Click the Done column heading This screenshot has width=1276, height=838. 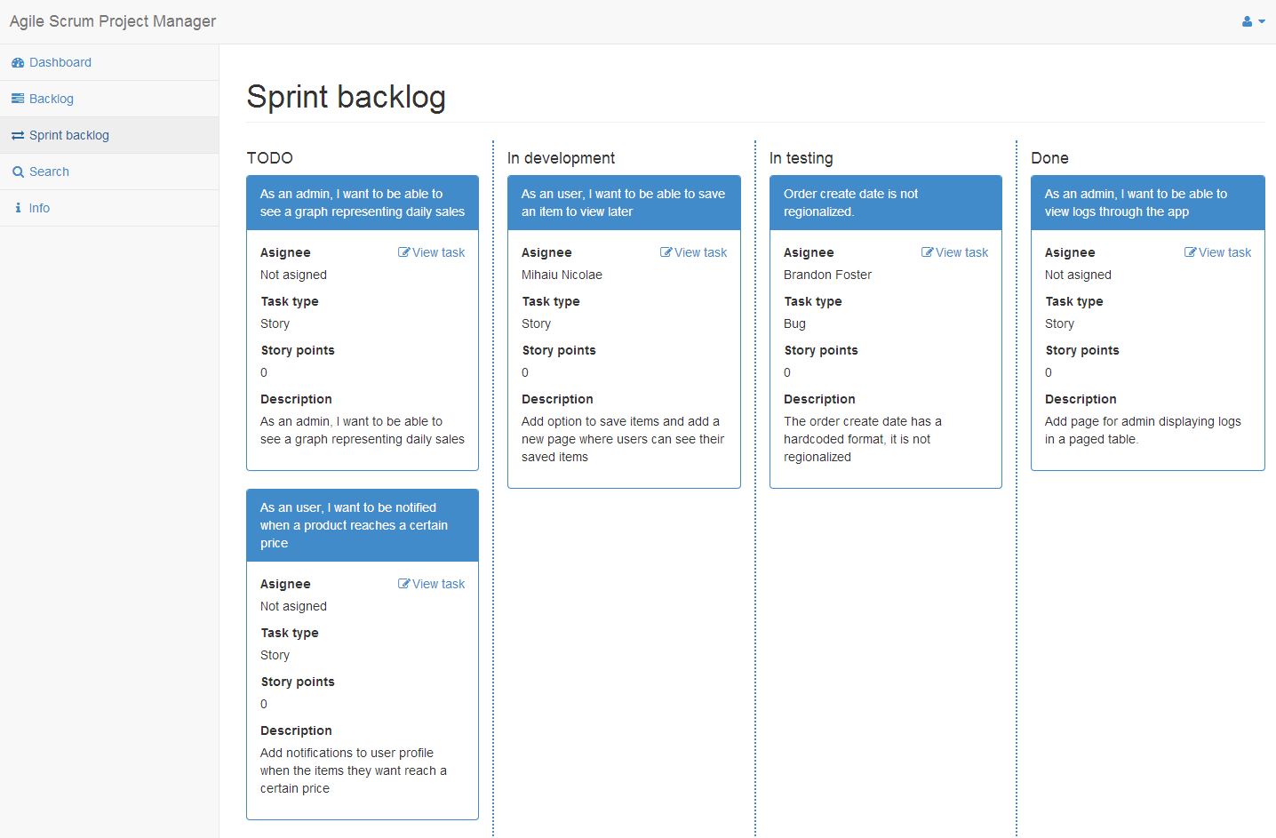pos(1049,158)
